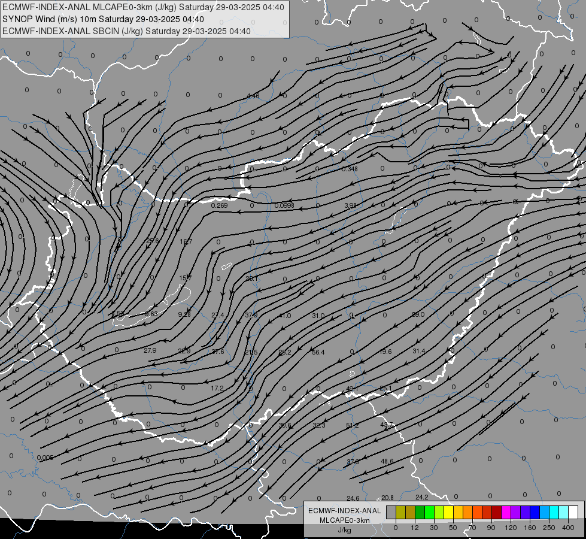Click the map value 0.005
The width and height of the screenshot is (586, 539).
[x=45, y=458]
